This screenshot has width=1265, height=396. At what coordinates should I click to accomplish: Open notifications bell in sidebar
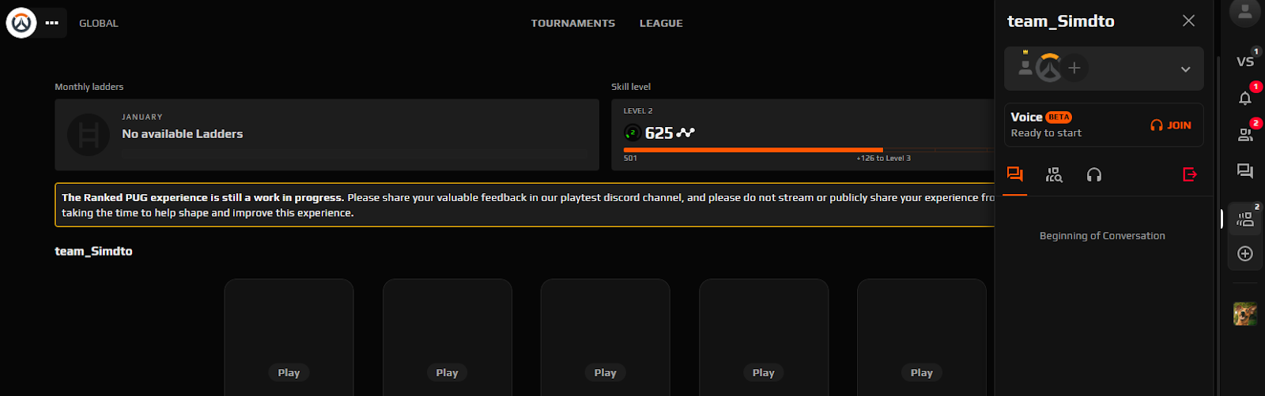(1245, 98)
